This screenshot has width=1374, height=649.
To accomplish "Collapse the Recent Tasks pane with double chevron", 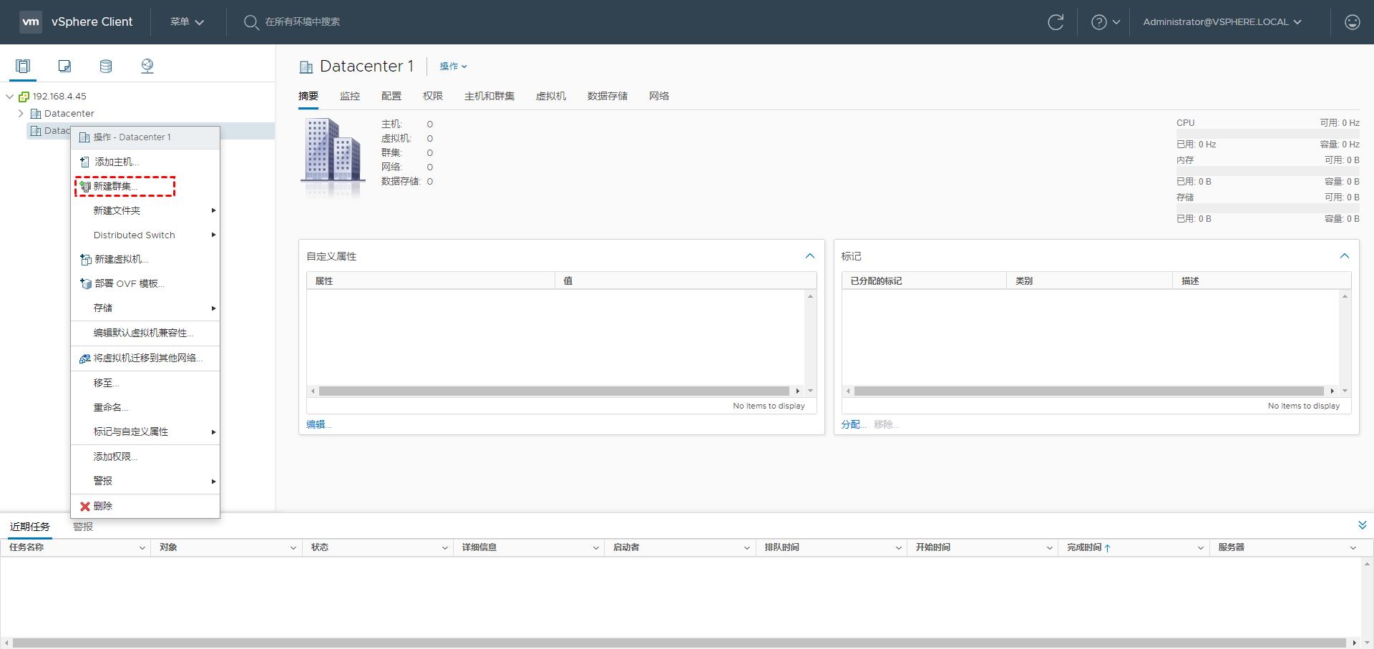I will 1362,525.
